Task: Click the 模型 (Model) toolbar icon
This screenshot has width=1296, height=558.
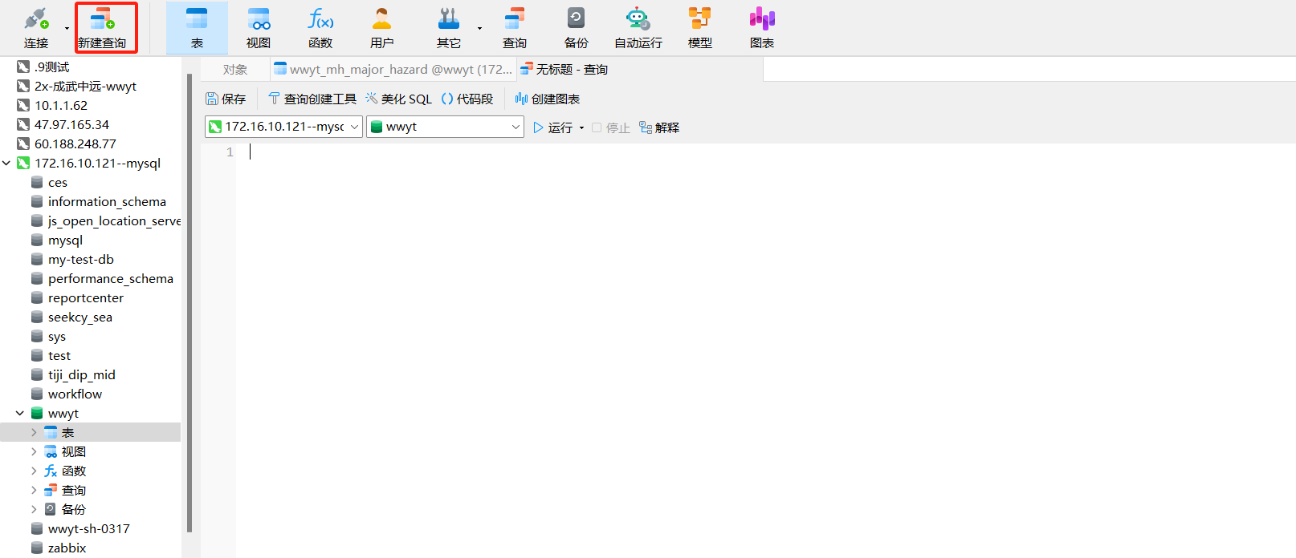Action: [700, 28]
